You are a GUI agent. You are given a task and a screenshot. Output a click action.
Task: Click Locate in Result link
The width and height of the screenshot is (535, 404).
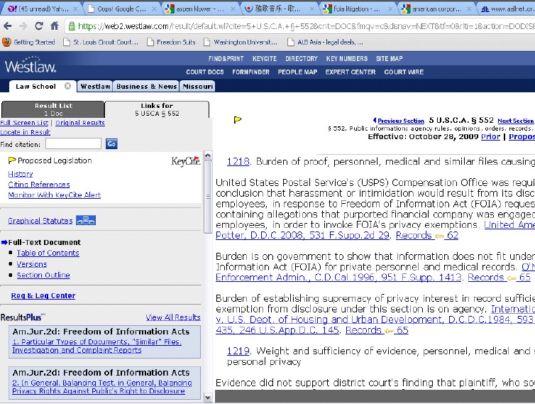coord(26,132)
